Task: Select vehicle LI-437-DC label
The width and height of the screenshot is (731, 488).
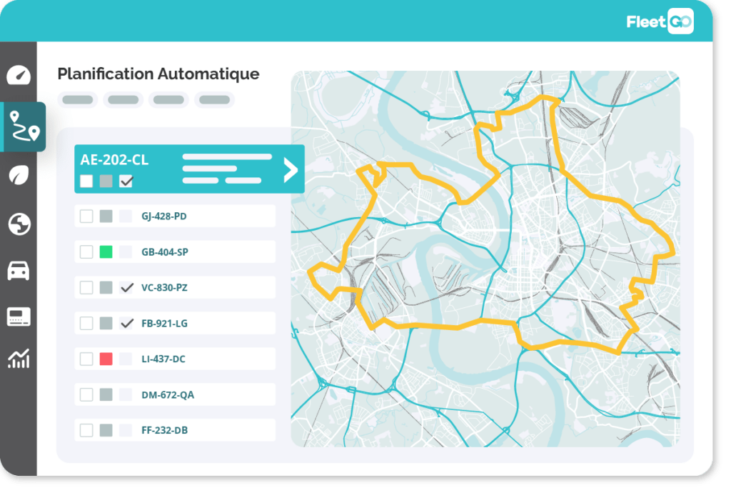Action: [x=163, y=359]
